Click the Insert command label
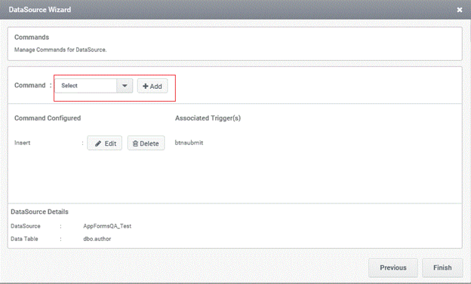This screenshot has height=284, width=471. 22,142
